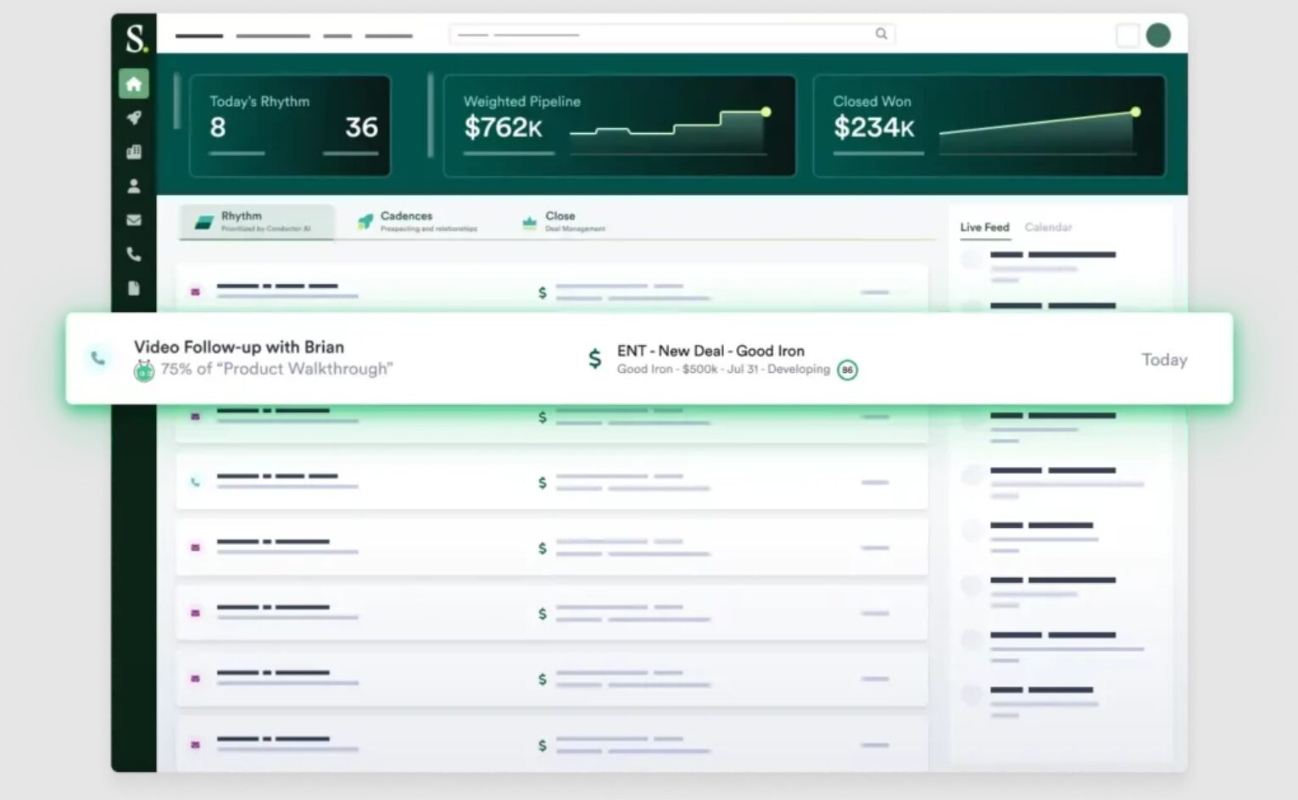This screenshot has height=800, width=1298.
Task: Open the building accounts icon in sidebar
Action: pyautogui.click(x=134, y=152)
